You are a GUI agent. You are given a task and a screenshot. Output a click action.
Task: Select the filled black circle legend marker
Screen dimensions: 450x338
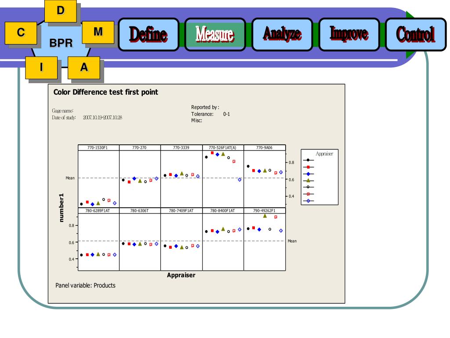pyautogui.click(x=308, y=160)
